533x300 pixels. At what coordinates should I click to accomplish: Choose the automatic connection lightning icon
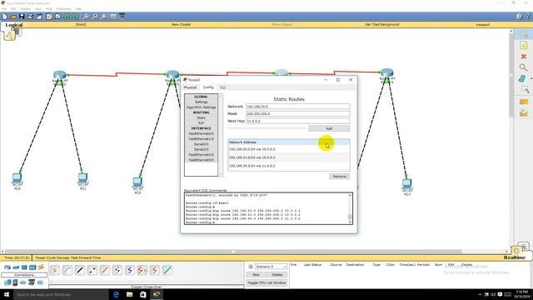[x=55, y=270]
